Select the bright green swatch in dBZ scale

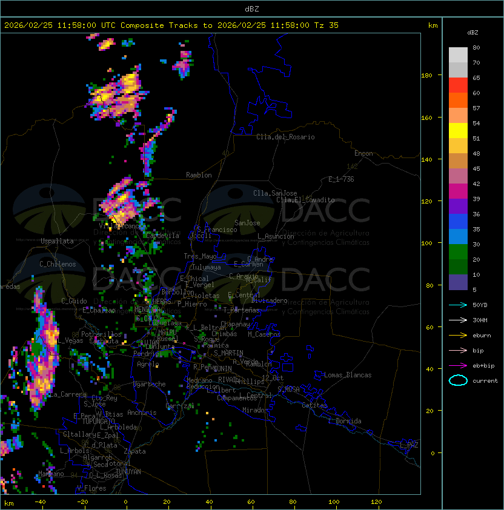pos(458,252)
